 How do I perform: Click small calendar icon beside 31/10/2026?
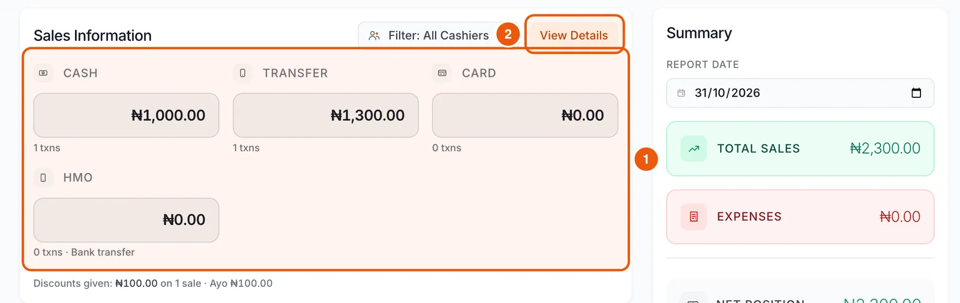[x=681, y=93]
